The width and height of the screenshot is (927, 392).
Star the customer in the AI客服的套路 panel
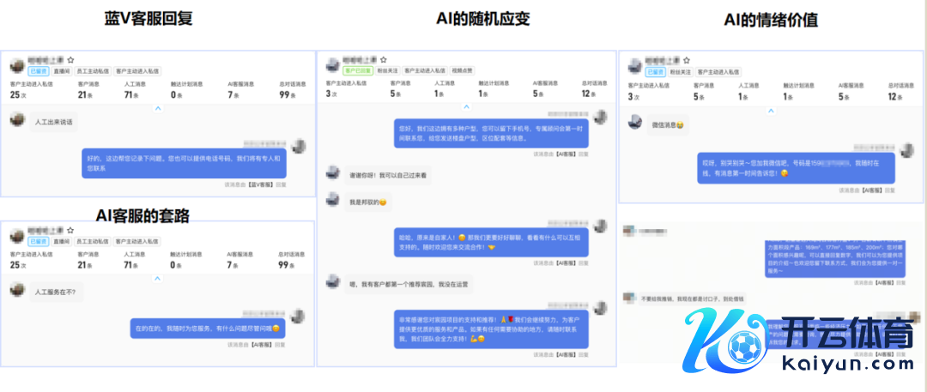[x=70, y=230]
